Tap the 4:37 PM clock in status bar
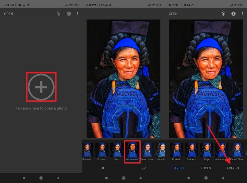Screen dimensions: 247x183 pos(173,5)
